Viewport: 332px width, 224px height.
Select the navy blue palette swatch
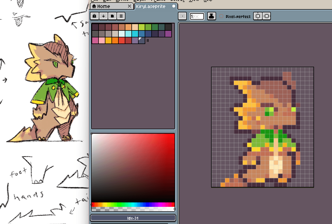(148, 34)
